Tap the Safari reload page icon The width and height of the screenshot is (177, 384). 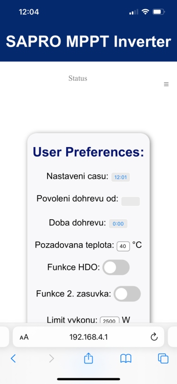pyautogui.click(x=154, y=337)
